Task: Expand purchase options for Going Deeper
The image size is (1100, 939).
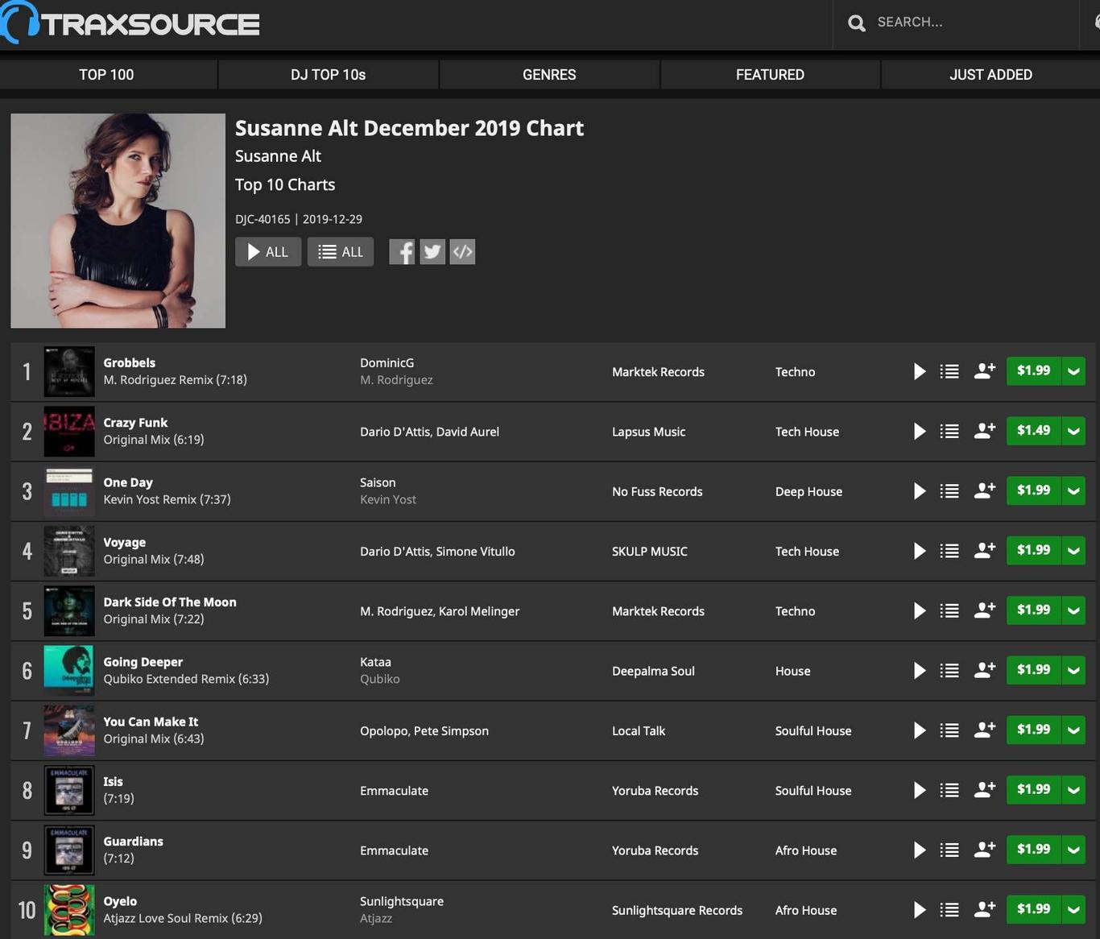Action: click(1073, 670)
